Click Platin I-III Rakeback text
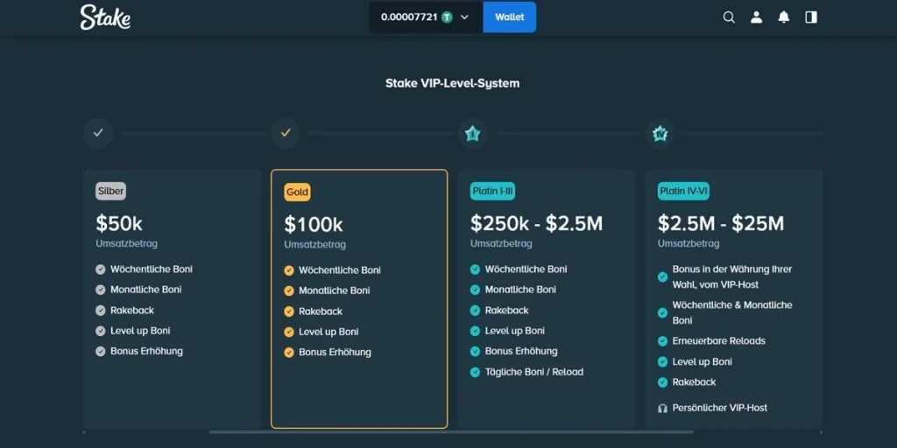Screen dimensions: 897x448 tap(507, 311)
